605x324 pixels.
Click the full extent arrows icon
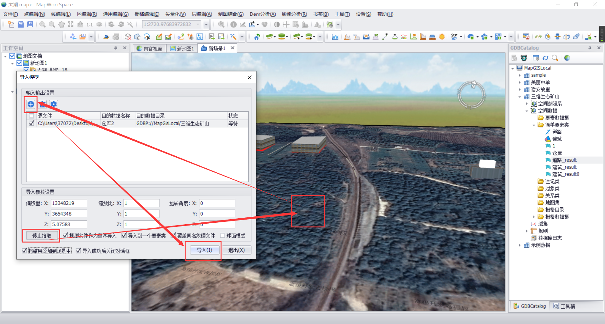point(71,25)
